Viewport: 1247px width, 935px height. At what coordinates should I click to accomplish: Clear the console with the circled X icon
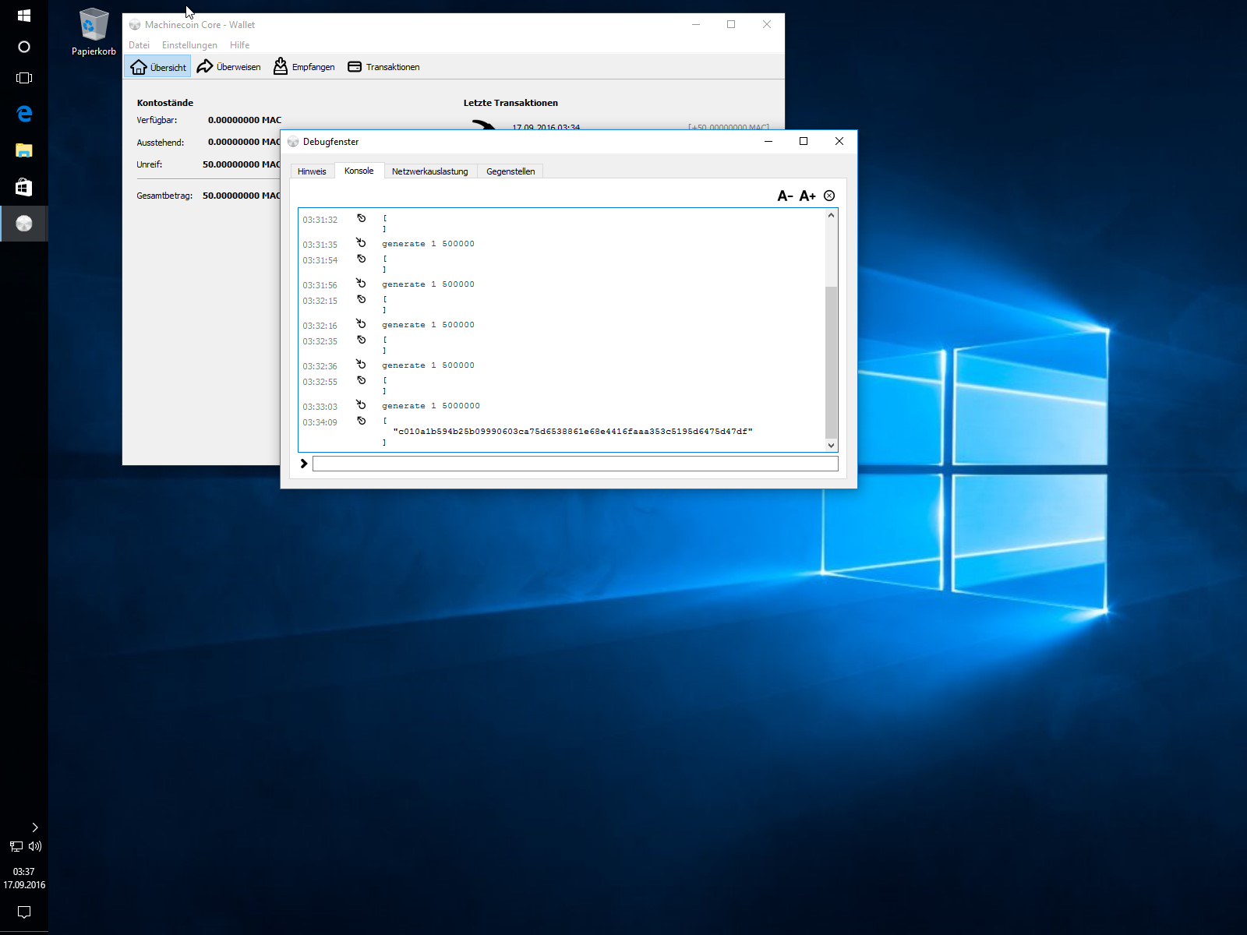(829, 196)
